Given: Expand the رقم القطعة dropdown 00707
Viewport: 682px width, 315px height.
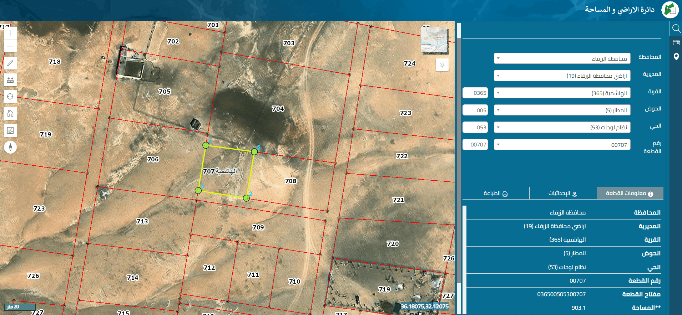Looking at the screenshot, I should (x=562, y=145).
